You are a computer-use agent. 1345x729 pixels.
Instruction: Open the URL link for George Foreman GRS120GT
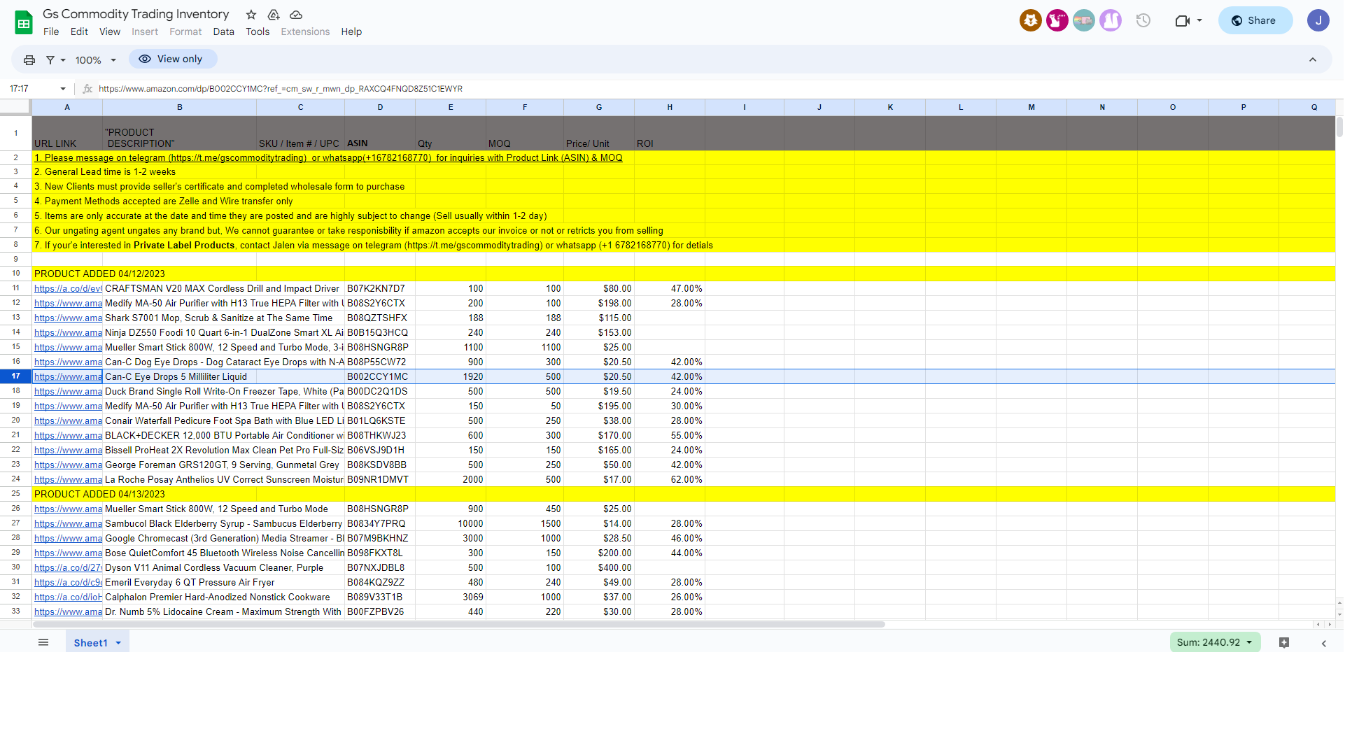click(x=68, y=465)
